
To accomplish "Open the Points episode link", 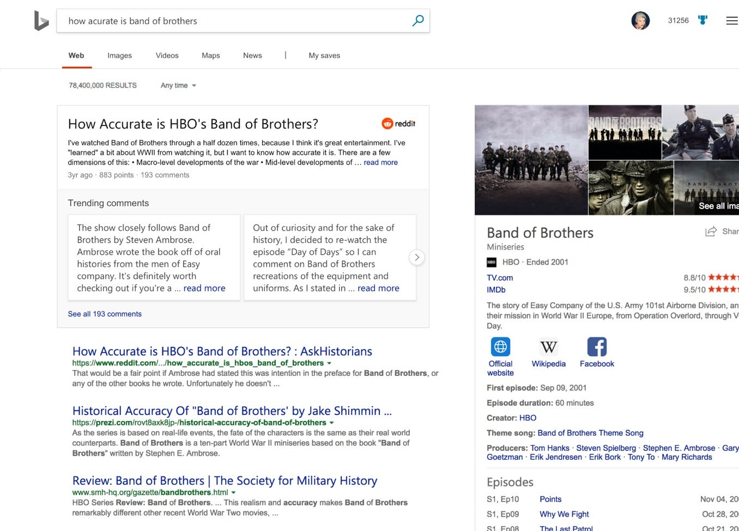I will 550,499.
